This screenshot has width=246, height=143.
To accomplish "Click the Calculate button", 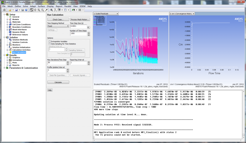I will pos(58,82).
